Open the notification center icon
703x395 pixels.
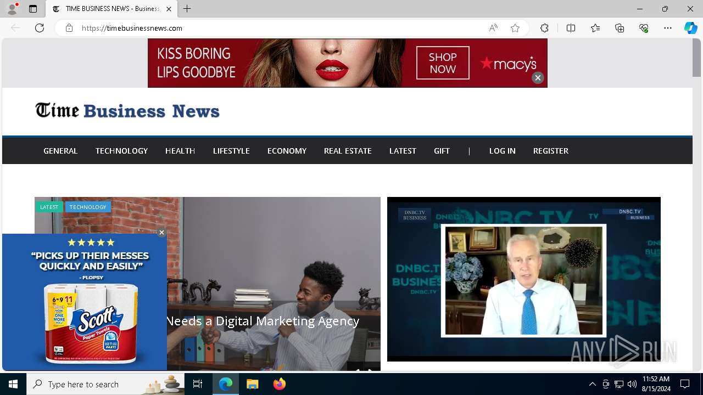pos(685,384)
